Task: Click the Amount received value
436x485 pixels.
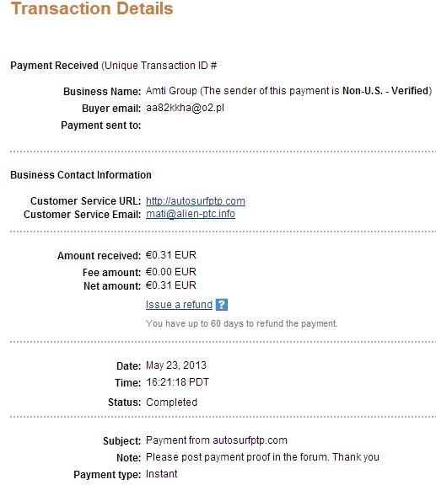Action: (x=171, y=255)
